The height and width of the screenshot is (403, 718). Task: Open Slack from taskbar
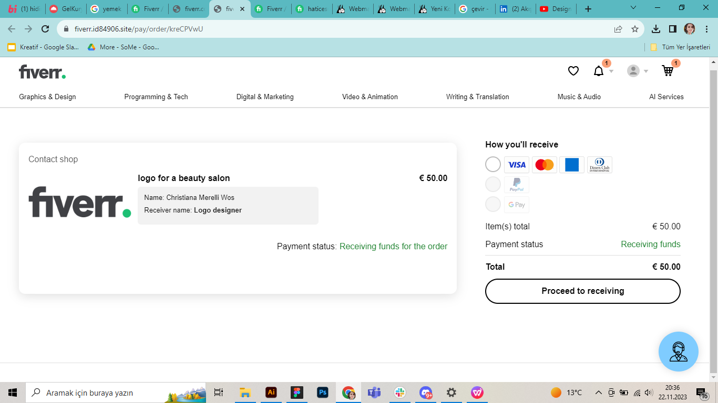point(400,393)
